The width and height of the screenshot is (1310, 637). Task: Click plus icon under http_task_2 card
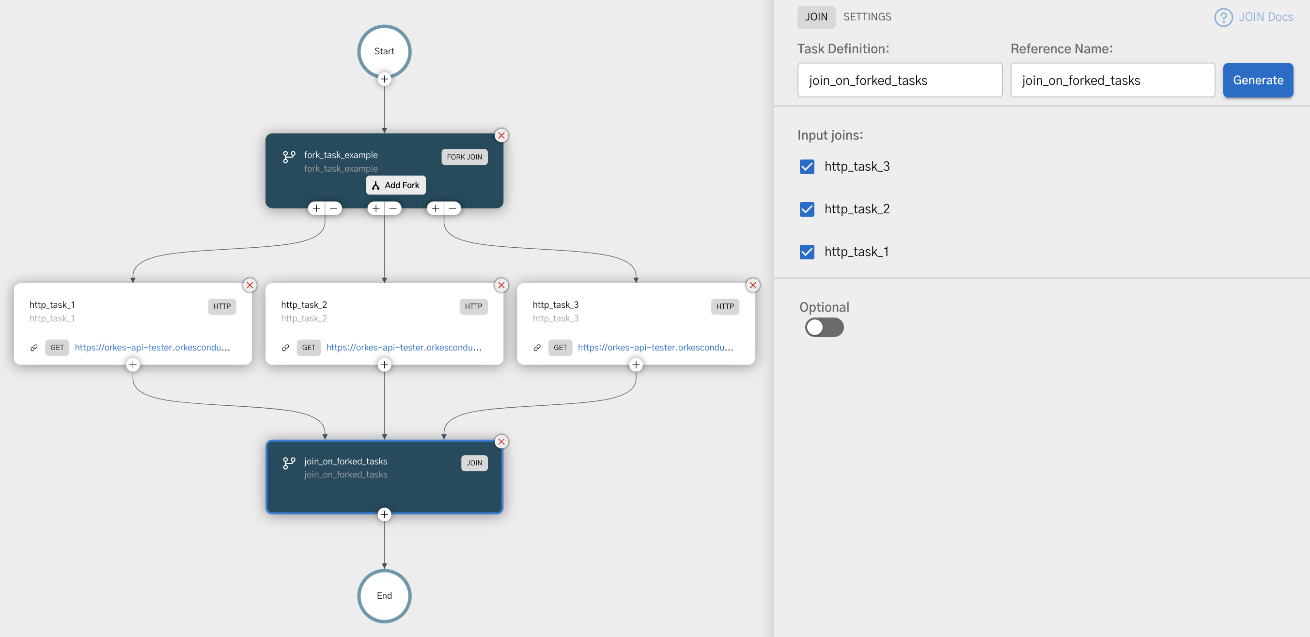(384, 365)
